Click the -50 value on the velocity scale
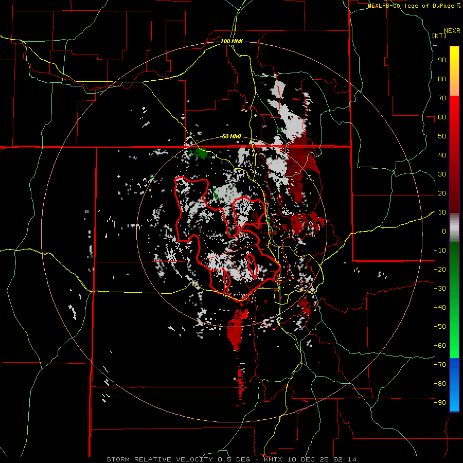Viewport: 463px width, 463px height. pos(440,327)
